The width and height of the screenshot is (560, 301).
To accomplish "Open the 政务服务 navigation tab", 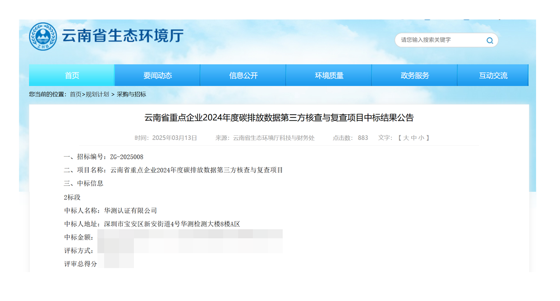I will point(414,75).
